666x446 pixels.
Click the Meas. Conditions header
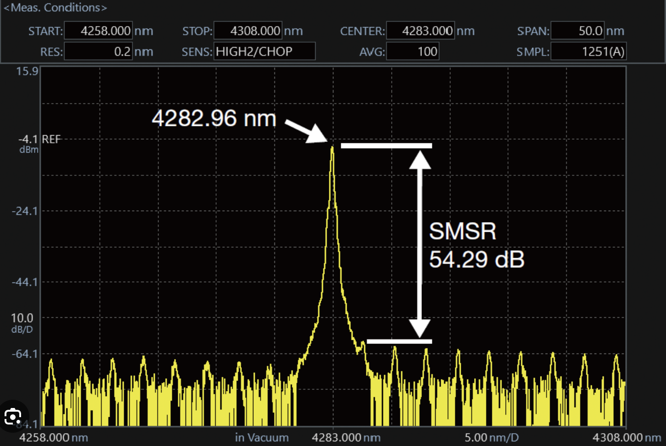point(55,8)
